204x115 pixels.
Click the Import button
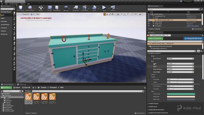coord(17,88)
